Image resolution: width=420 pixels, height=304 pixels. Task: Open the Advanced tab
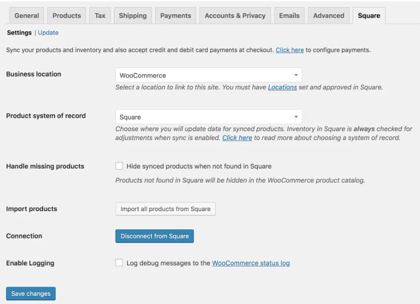pos(329,16)
